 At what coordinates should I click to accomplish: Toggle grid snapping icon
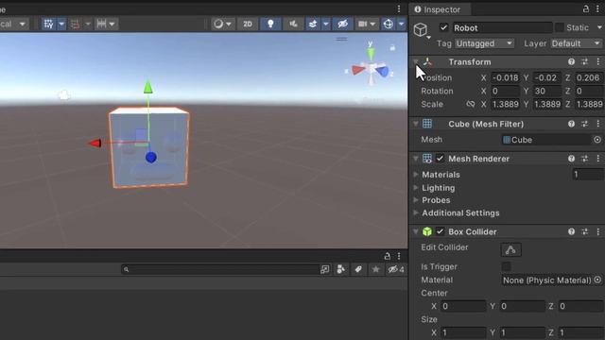pyautogui.click(x=76, y=24)
